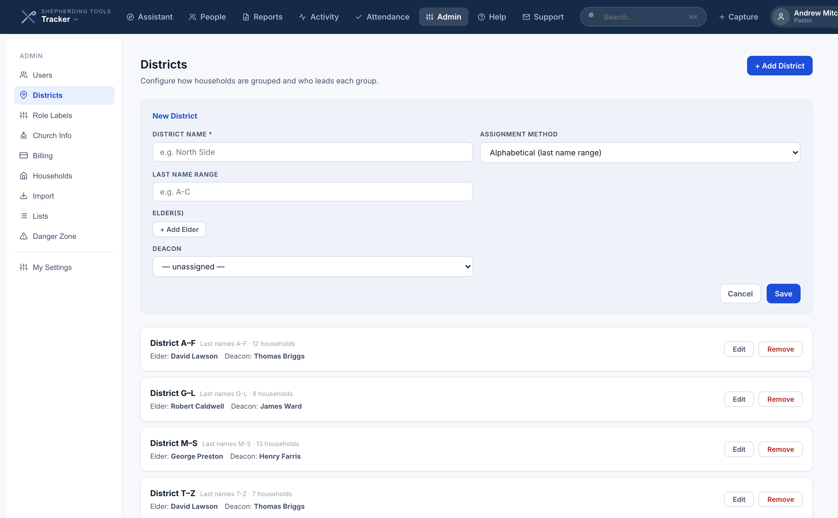Select the Admin tab
The height and width of the screenshot is (518, 838).
(x=443, y=17)
